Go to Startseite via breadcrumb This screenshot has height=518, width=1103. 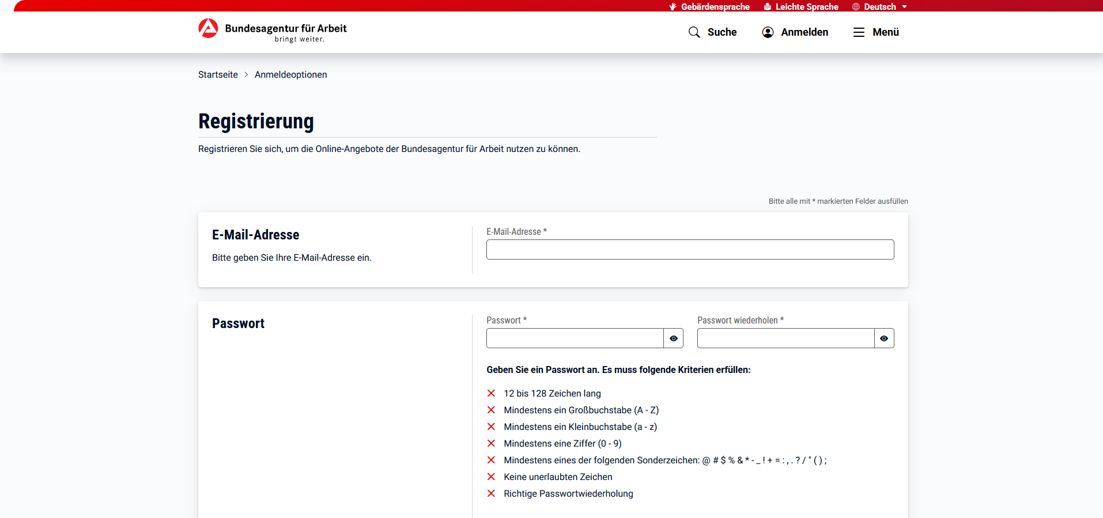point(218,75)
